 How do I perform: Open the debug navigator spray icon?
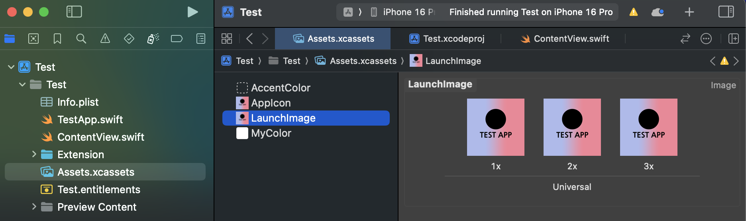153,39
